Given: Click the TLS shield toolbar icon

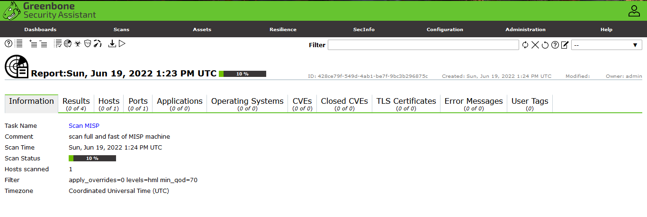Looking at the screenshot, I should tap(88, 43).
